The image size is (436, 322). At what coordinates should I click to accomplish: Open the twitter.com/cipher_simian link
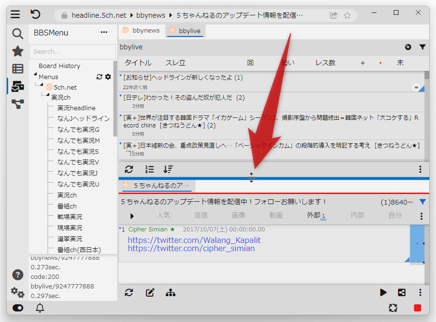pyautogui.click(x=191, y=248)
